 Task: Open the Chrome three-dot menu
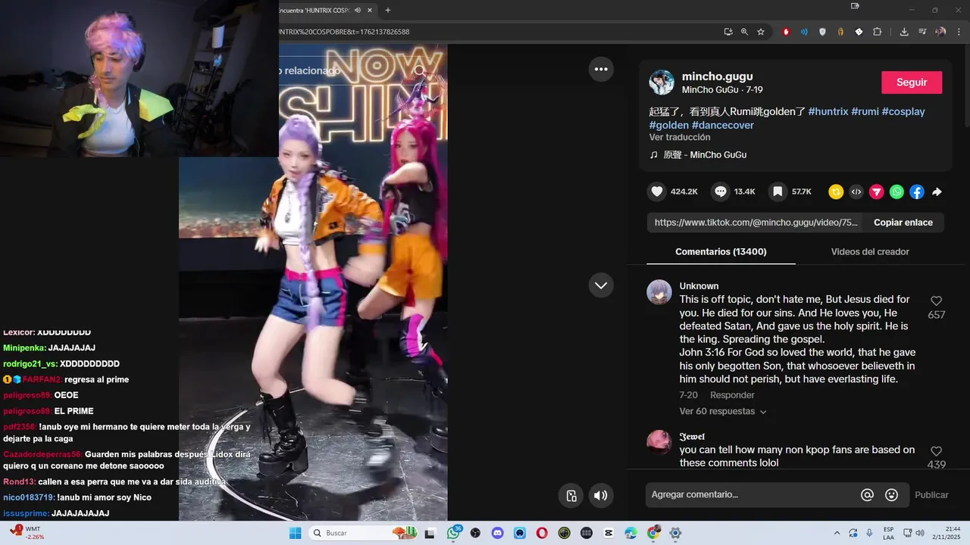click(959, 32)
